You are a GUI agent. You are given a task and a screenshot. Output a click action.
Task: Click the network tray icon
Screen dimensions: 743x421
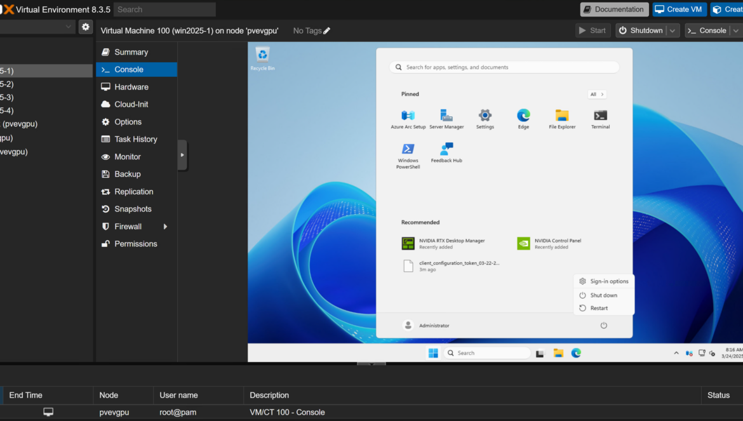(702, 353)
